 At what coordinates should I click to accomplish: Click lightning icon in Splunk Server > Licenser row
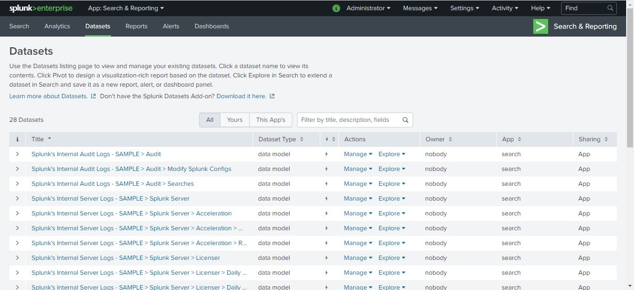click(326, 258)
